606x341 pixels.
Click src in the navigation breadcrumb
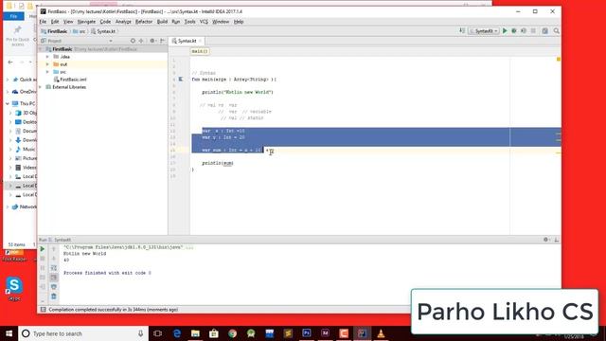click(80, 31)
